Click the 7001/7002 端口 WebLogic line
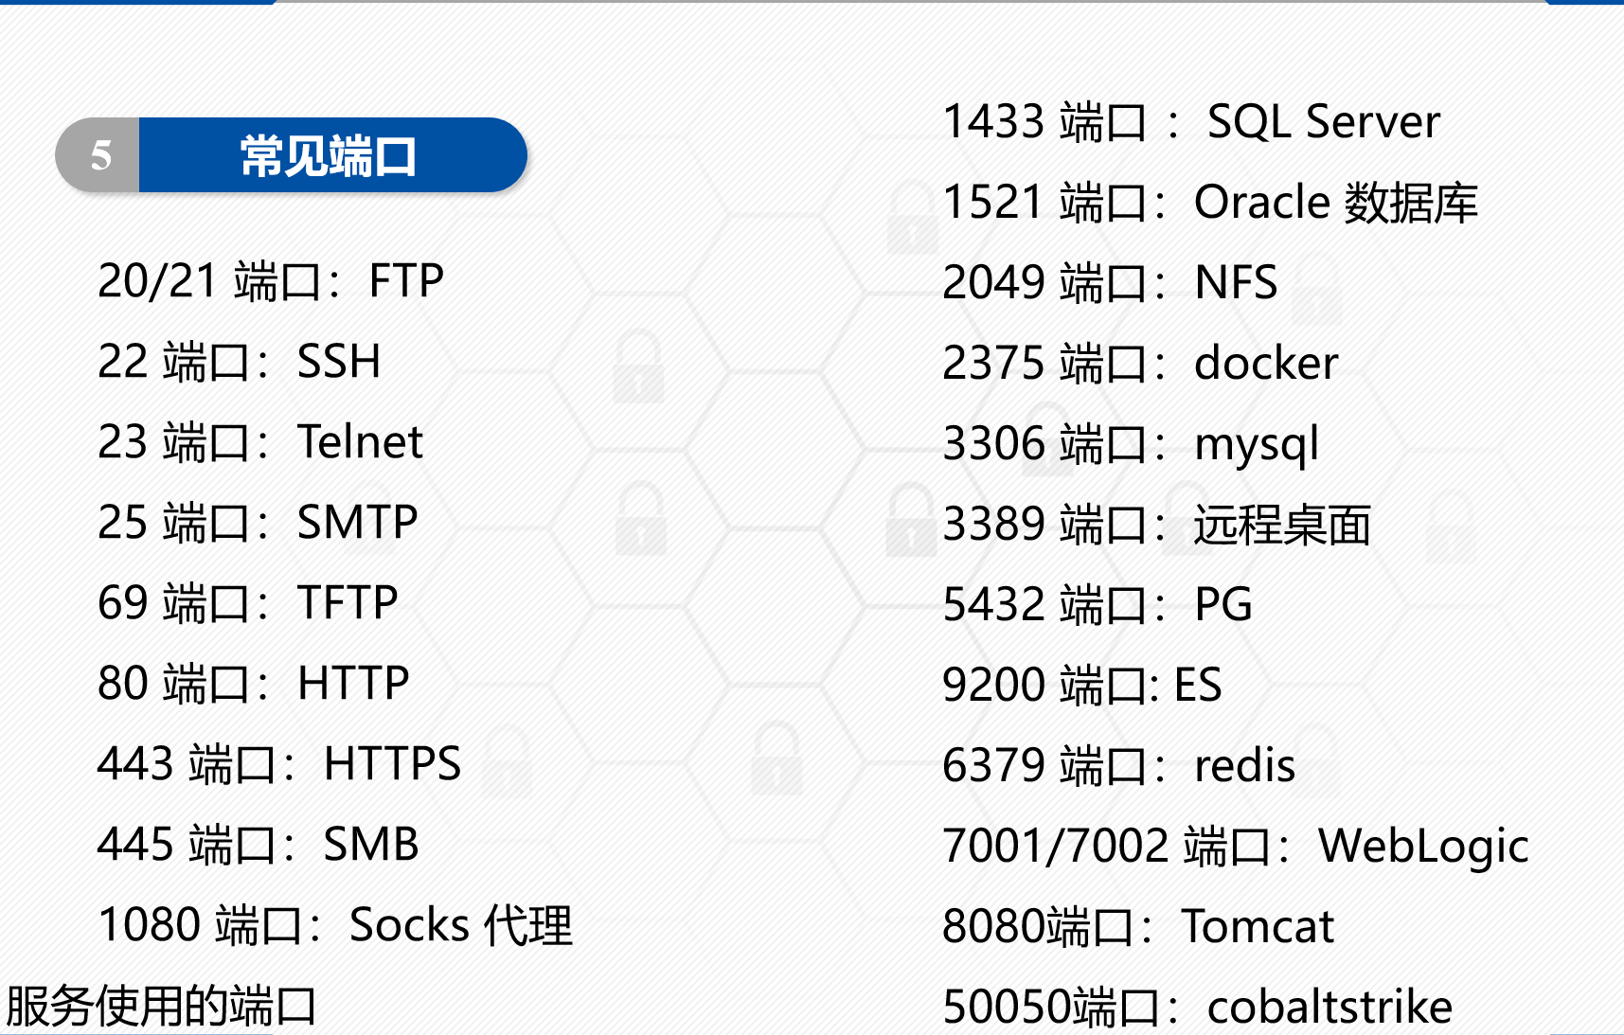Image resolution: width=1624 pixels, height=1035 pixels. pyautogui.click(x=1236, y=847)
